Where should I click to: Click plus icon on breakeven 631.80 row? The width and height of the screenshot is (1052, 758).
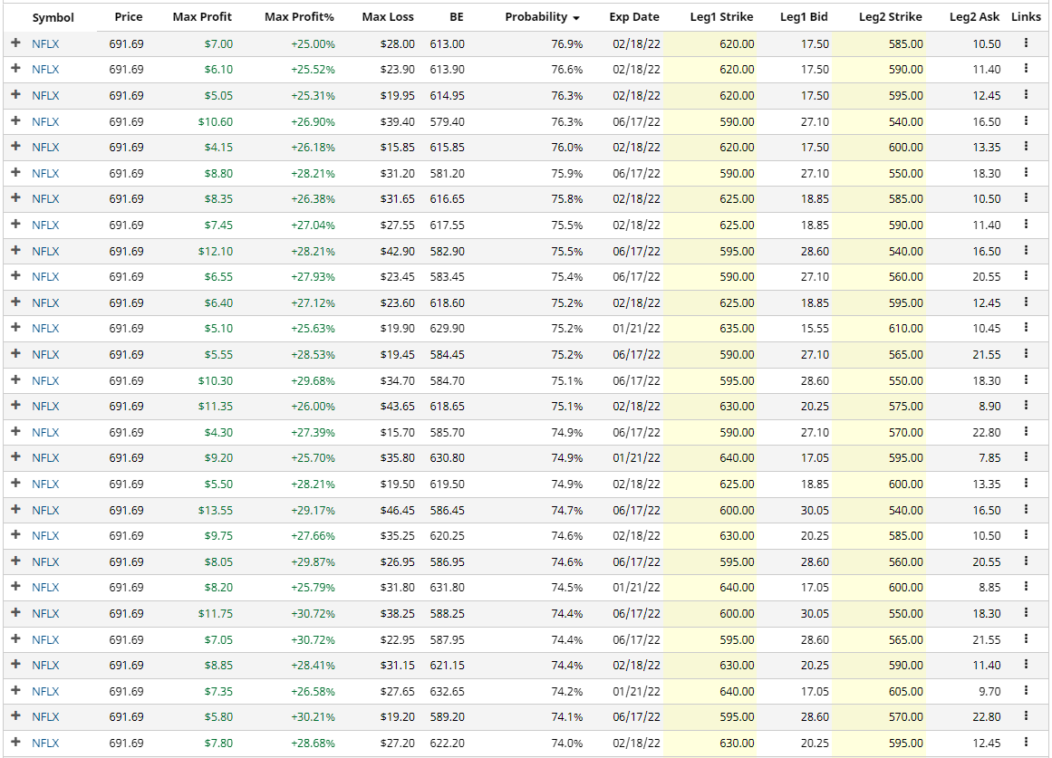tap(16, 586)
